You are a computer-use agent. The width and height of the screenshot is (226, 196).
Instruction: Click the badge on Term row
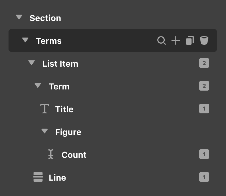pos(204,86)
